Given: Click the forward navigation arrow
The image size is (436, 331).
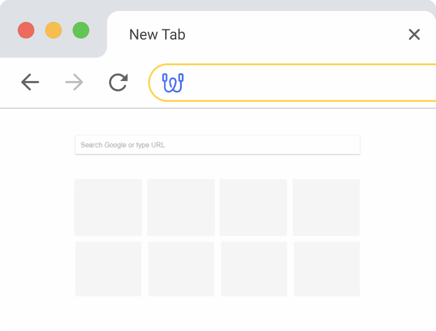Looking at the screenshot, I should pyautogui.click(x=74, y=82).
